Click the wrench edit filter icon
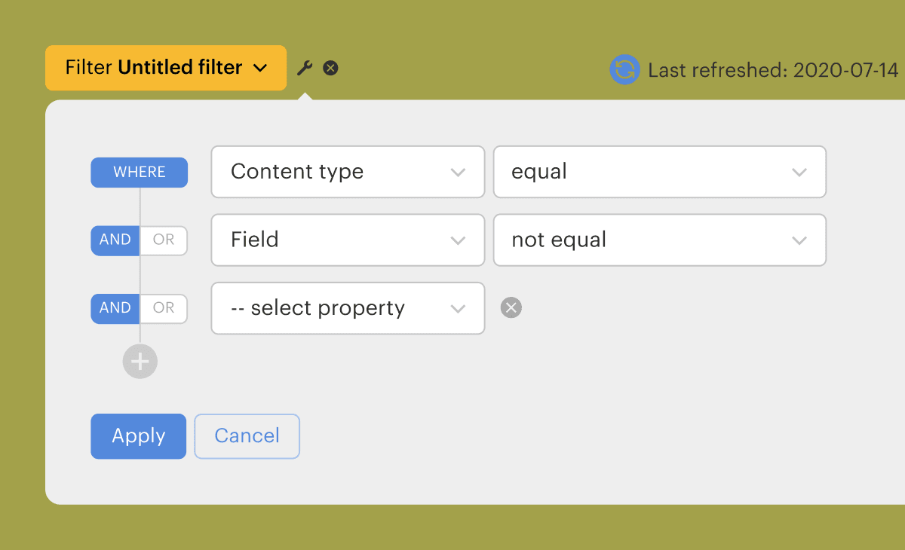 (x=305, y=69)
